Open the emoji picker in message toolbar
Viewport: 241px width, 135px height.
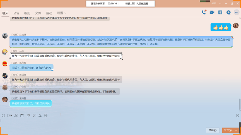[3, 116]
